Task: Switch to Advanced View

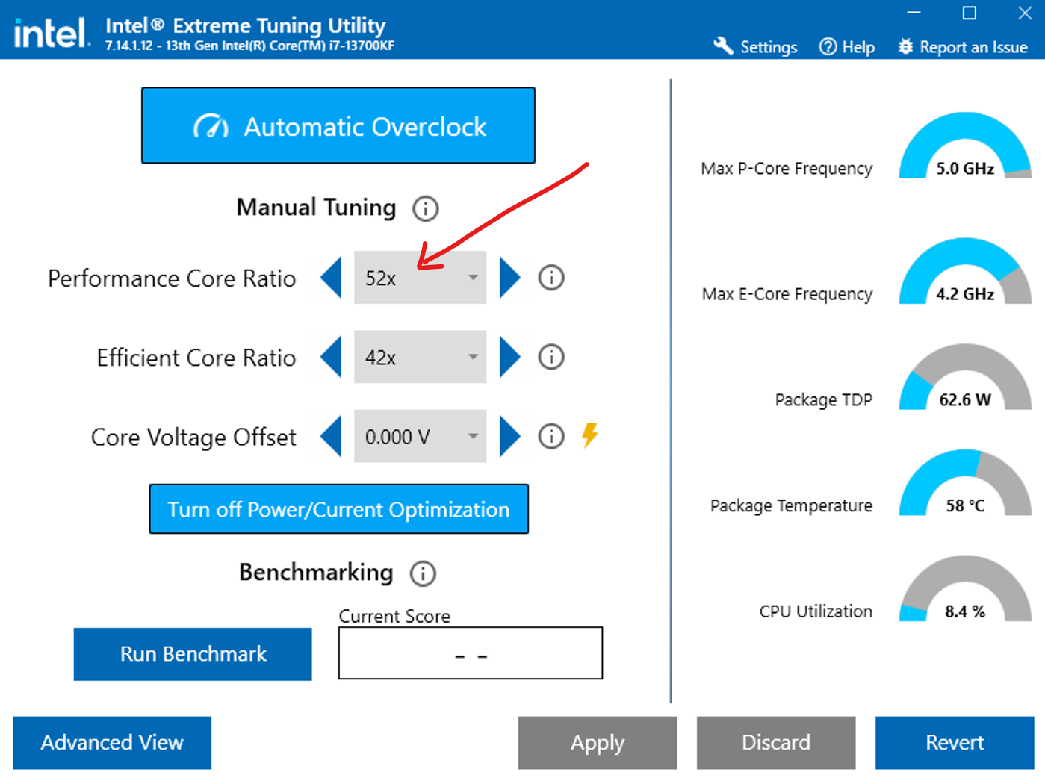Action: pos(112,743)
